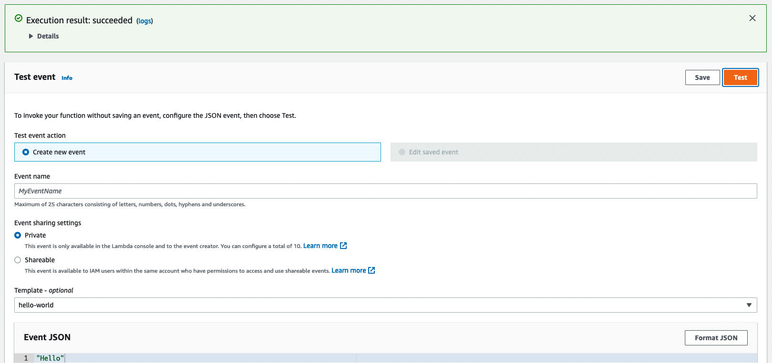Click the Template dropdown arrow
772x363 pixels.
749,305
